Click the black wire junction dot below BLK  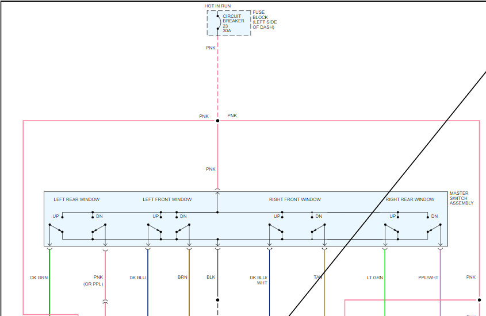[x=217, y=299]
